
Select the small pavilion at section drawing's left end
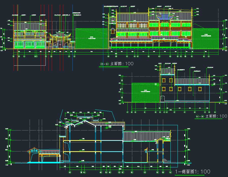pos(33,154)
